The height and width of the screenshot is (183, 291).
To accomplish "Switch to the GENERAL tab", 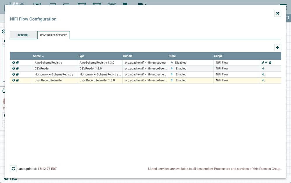I will (23, 35).
